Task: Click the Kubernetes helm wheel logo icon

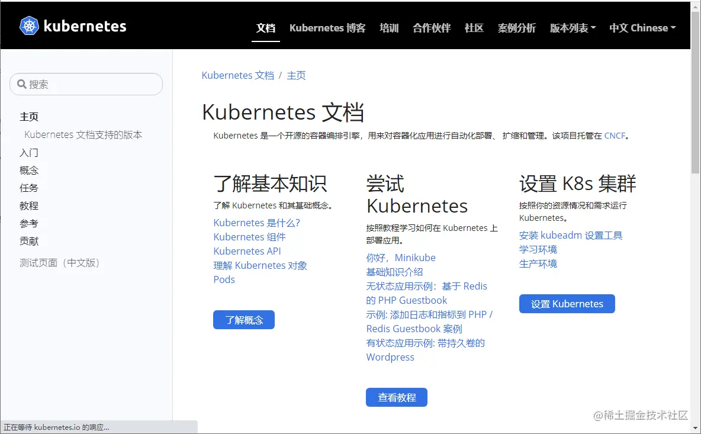Action: pos(29,26)
